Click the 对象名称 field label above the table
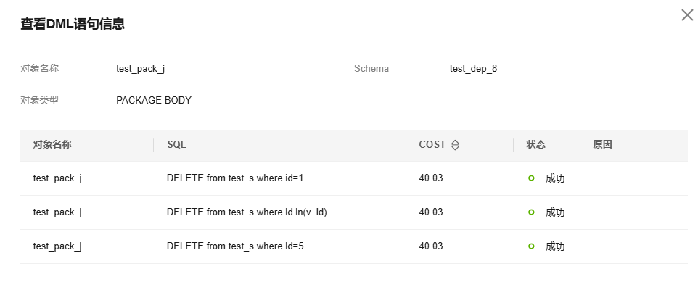Viewport: 698px width, 282px height. tap(40, 68)
